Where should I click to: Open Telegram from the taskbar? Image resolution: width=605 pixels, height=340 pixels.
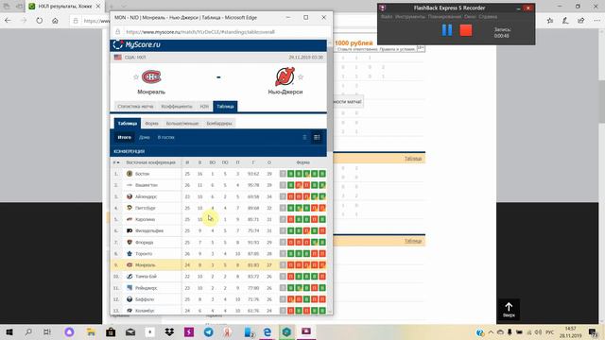[209, 331]
